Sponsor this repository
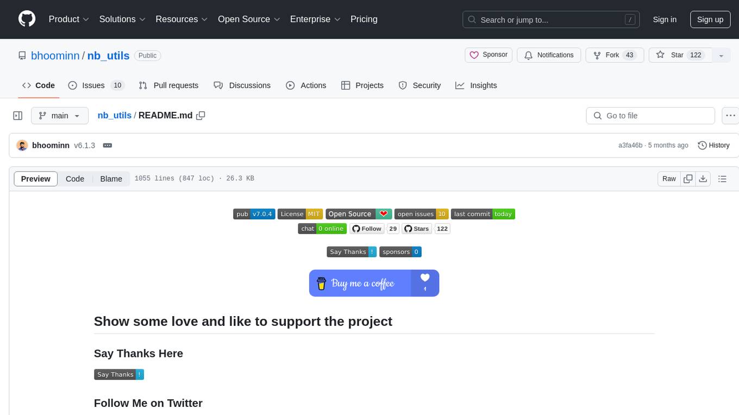The width and height of the screenshot is (739, 415). click(x=489, y=55)
